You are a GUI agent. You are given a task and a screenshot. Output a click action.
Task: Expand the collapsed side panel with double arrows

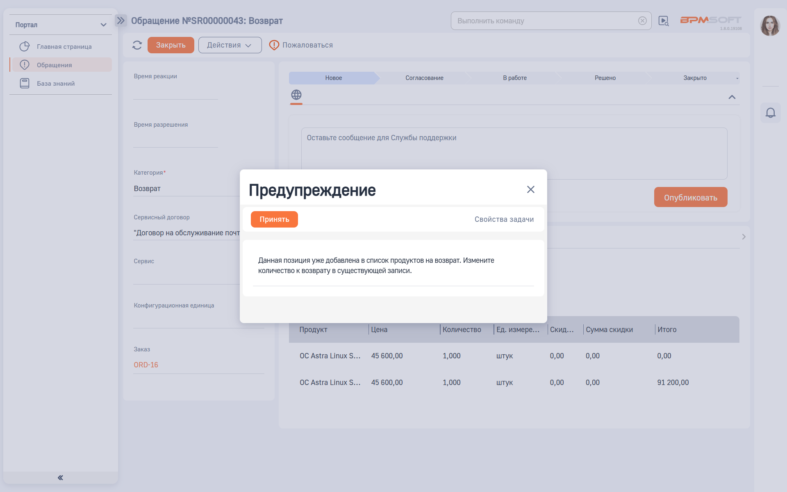coord(121,19)
